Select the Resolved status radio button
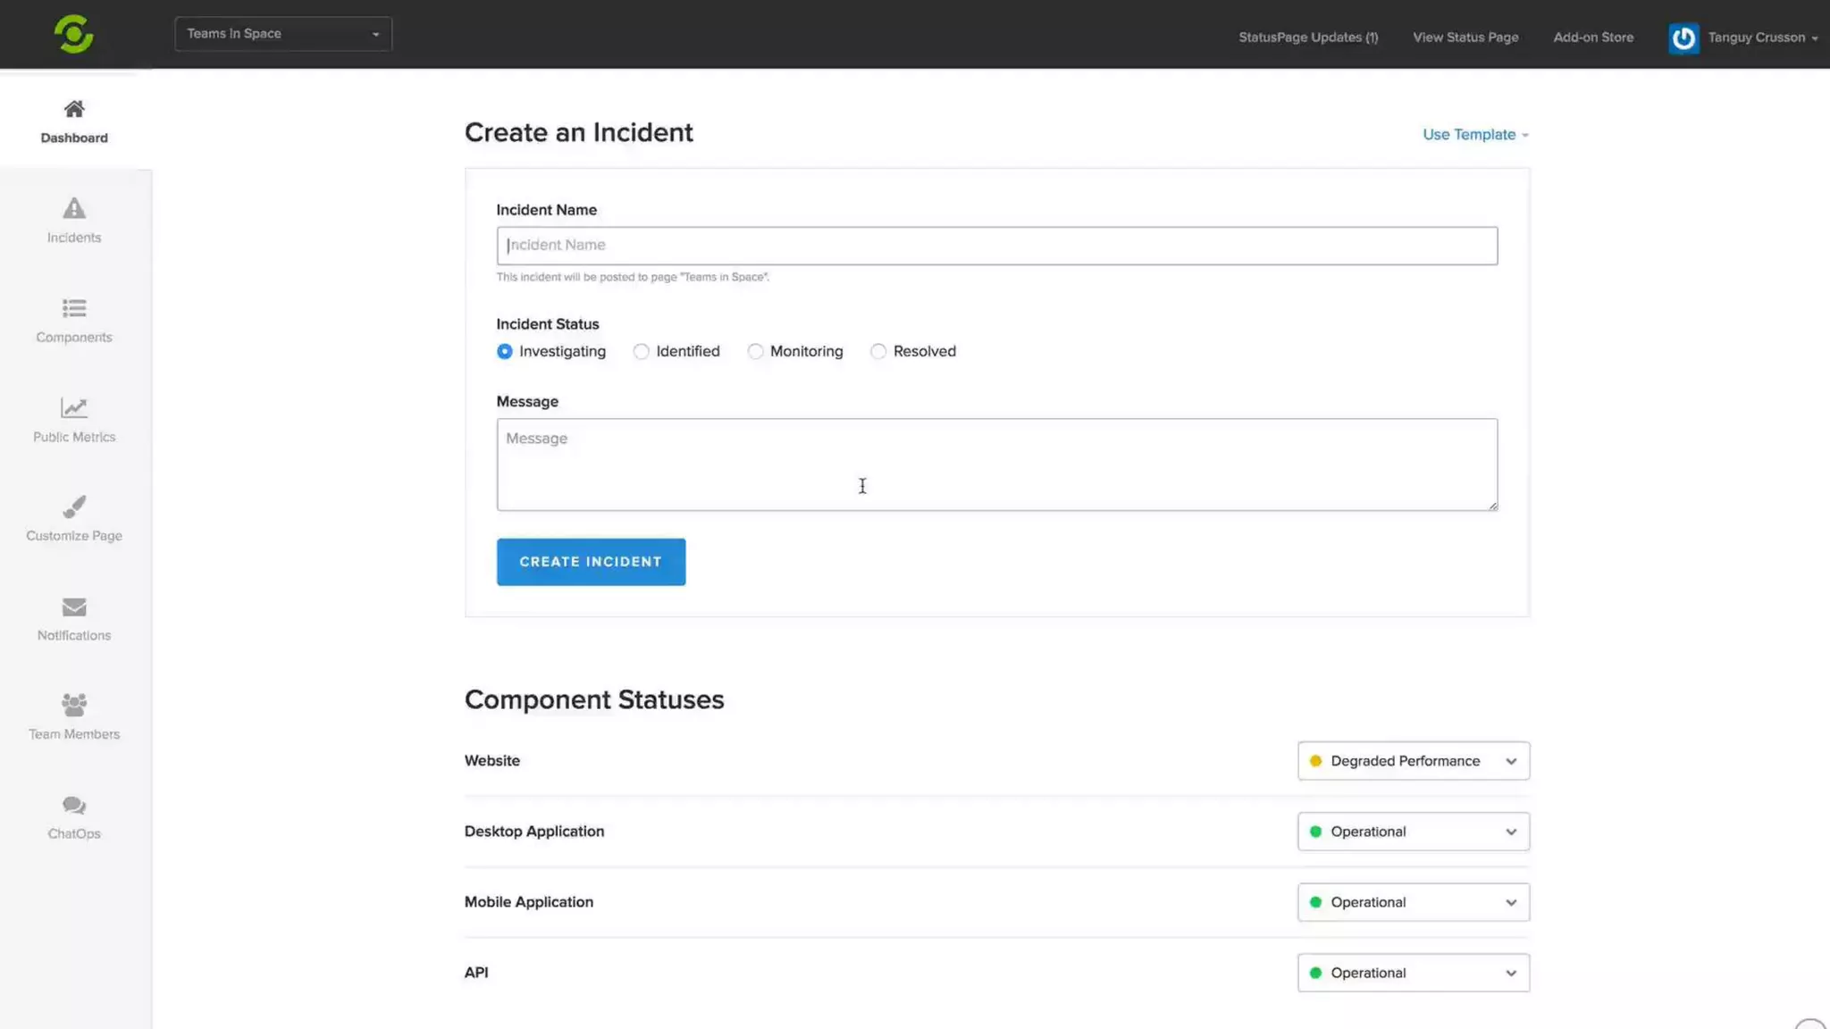Viewport: 1830px width, 1029px height. [878, 352]
